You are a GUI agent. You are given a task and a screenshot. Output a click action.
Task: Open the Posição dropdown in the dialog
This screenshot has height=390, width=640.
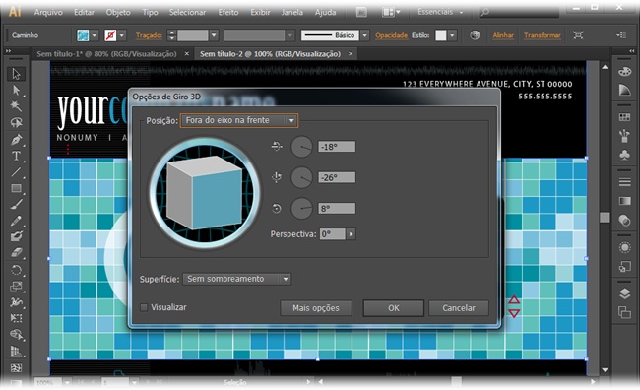click(239, 120)
